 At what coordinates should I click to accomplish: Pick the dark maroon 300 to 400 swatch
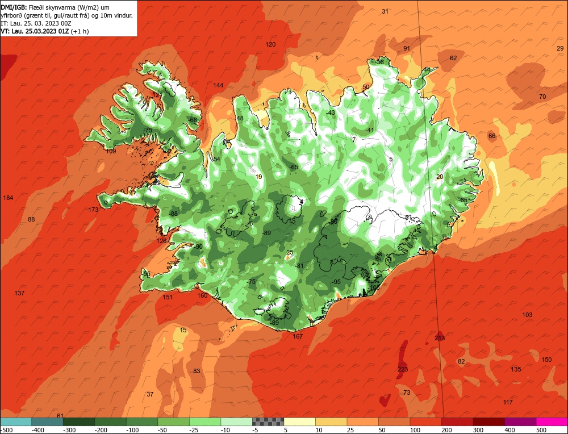pyautogui.click(x=489, y=422)
